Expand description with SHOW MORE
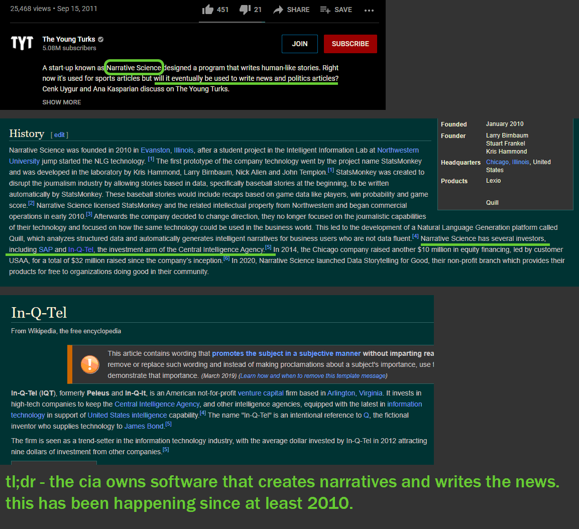 [61, 102]
